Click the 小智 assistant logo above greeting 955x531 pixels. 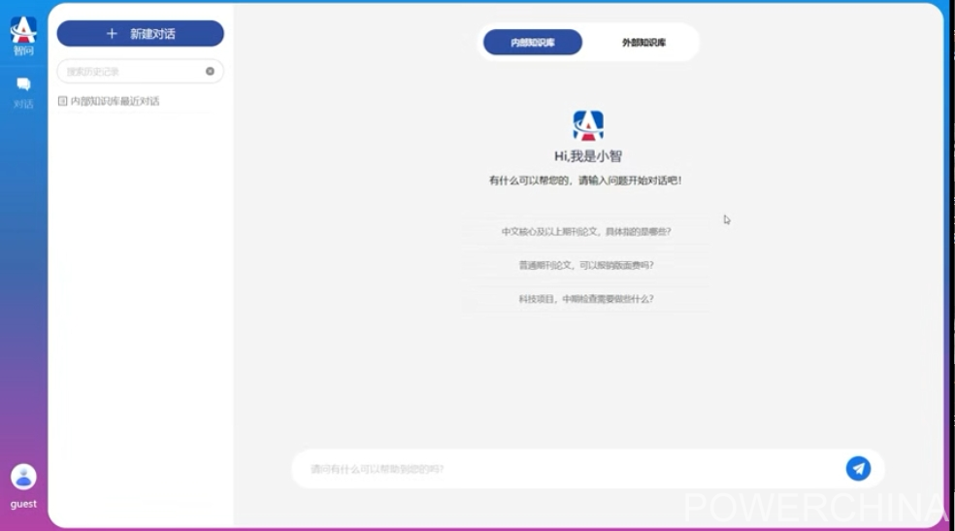[588, 125]
